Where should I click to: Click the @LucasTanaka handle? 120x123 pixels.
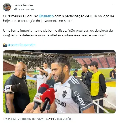[23, 9]
